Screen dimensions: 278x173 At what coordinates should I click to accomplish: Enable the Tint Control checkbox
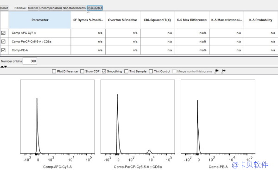tap(151, 71)
